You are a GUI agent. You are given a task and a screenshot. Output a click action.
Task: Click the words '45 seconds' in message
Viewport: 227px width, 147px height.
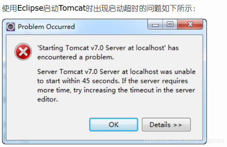101,81
